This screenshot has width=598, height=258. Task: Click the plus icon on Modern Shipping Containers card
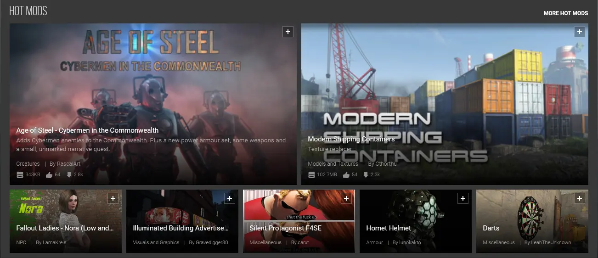[x=580, y=32]
